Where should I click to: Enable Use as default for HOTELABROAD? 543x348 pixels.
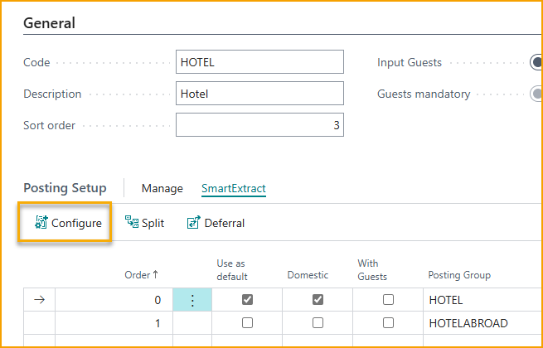pos(247,323)
